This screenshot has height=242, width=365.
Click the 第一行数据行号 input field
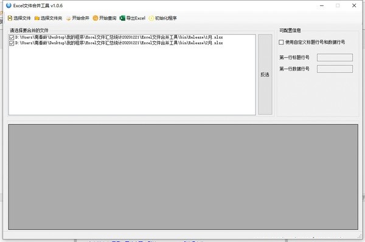click(335, 69)
